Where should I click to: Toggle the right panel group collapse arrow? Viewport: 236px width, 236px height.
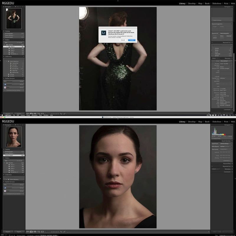coord(235,178)
